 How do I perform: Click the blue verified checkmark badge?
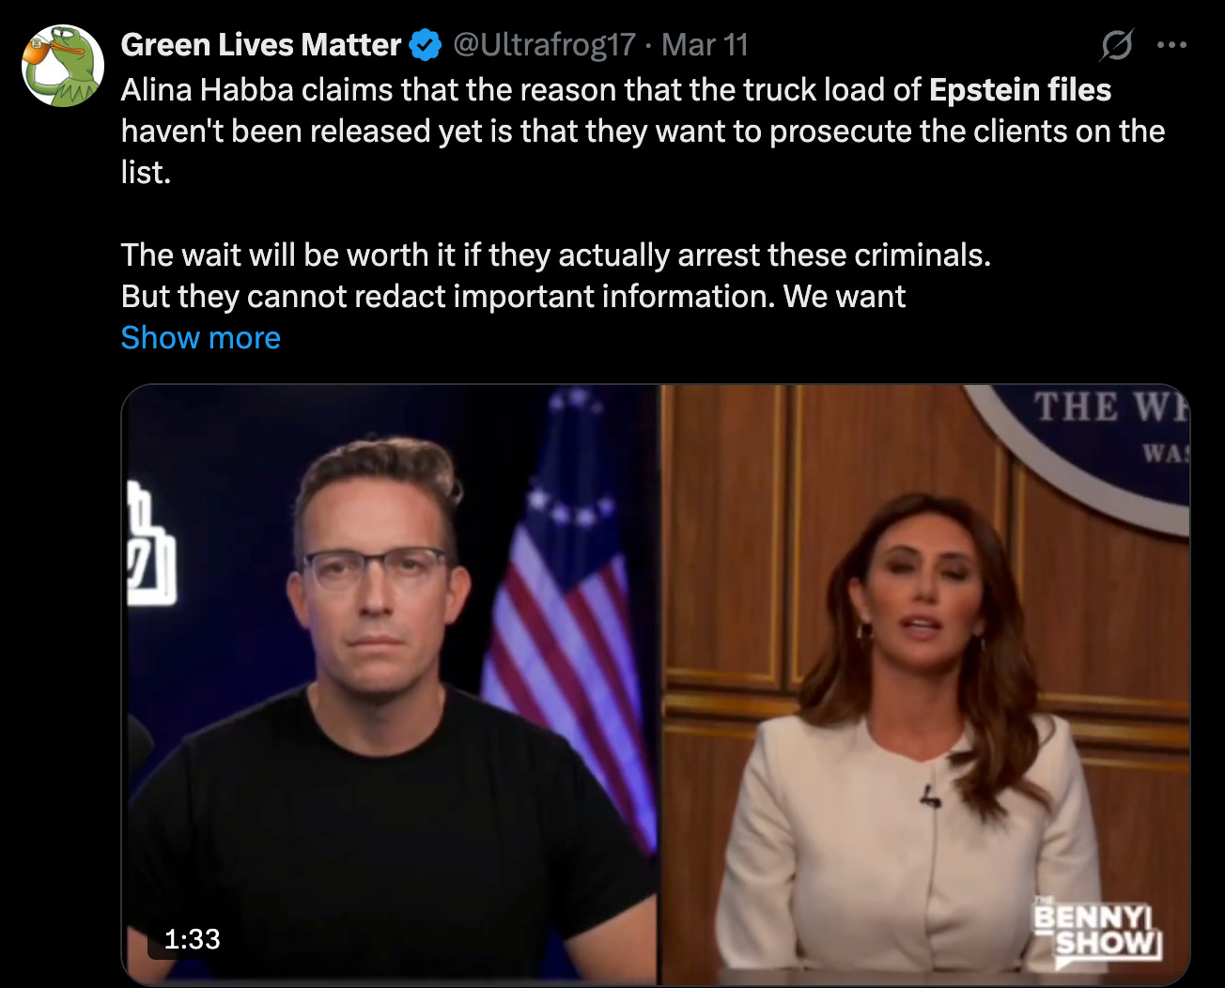point(427,44)
